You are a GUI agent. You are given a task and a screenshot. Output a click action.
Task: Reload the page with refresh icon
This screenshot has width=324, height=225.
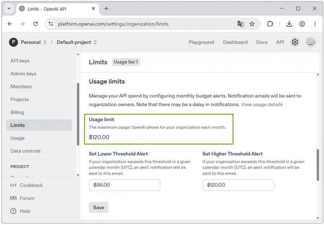click(x=36, y=24)
